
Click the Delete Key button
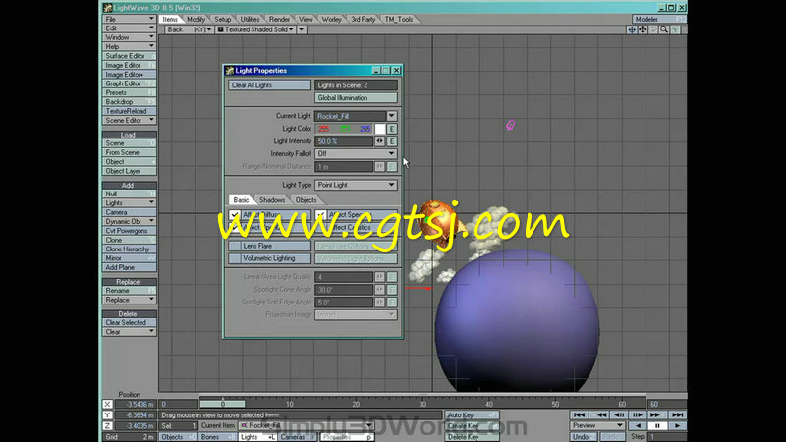point(472,437)
